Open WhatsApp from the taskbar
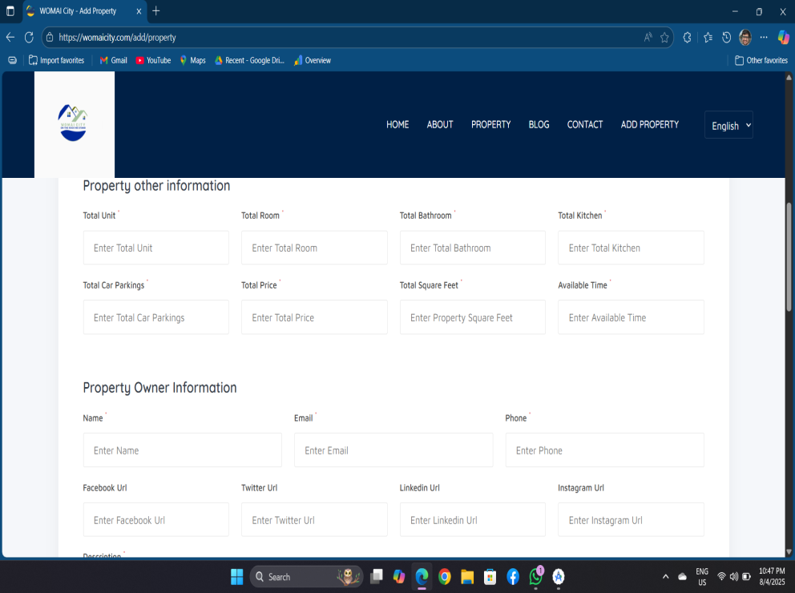Viewport: 795px width, 593px height. coord(535,576)
